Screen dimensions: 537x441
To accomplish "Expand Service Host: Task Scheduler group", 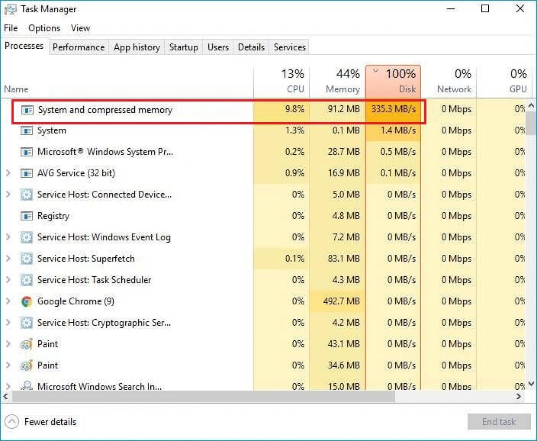I will click(x=8, y=280).
